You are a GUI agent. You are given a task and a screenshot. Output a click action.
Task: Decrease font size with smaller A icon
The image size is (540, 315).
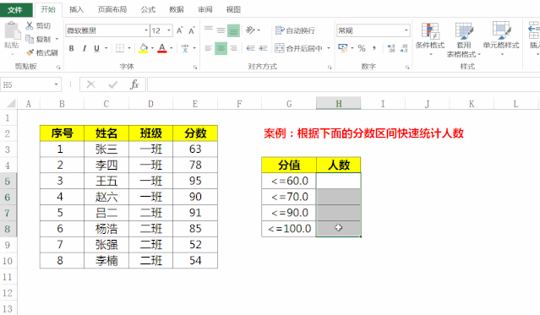pyautogui.click(x=192, y=30)
